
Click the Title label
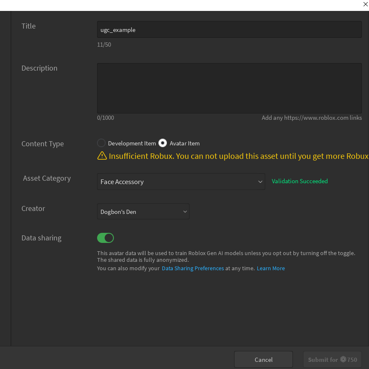coord(29,26)
